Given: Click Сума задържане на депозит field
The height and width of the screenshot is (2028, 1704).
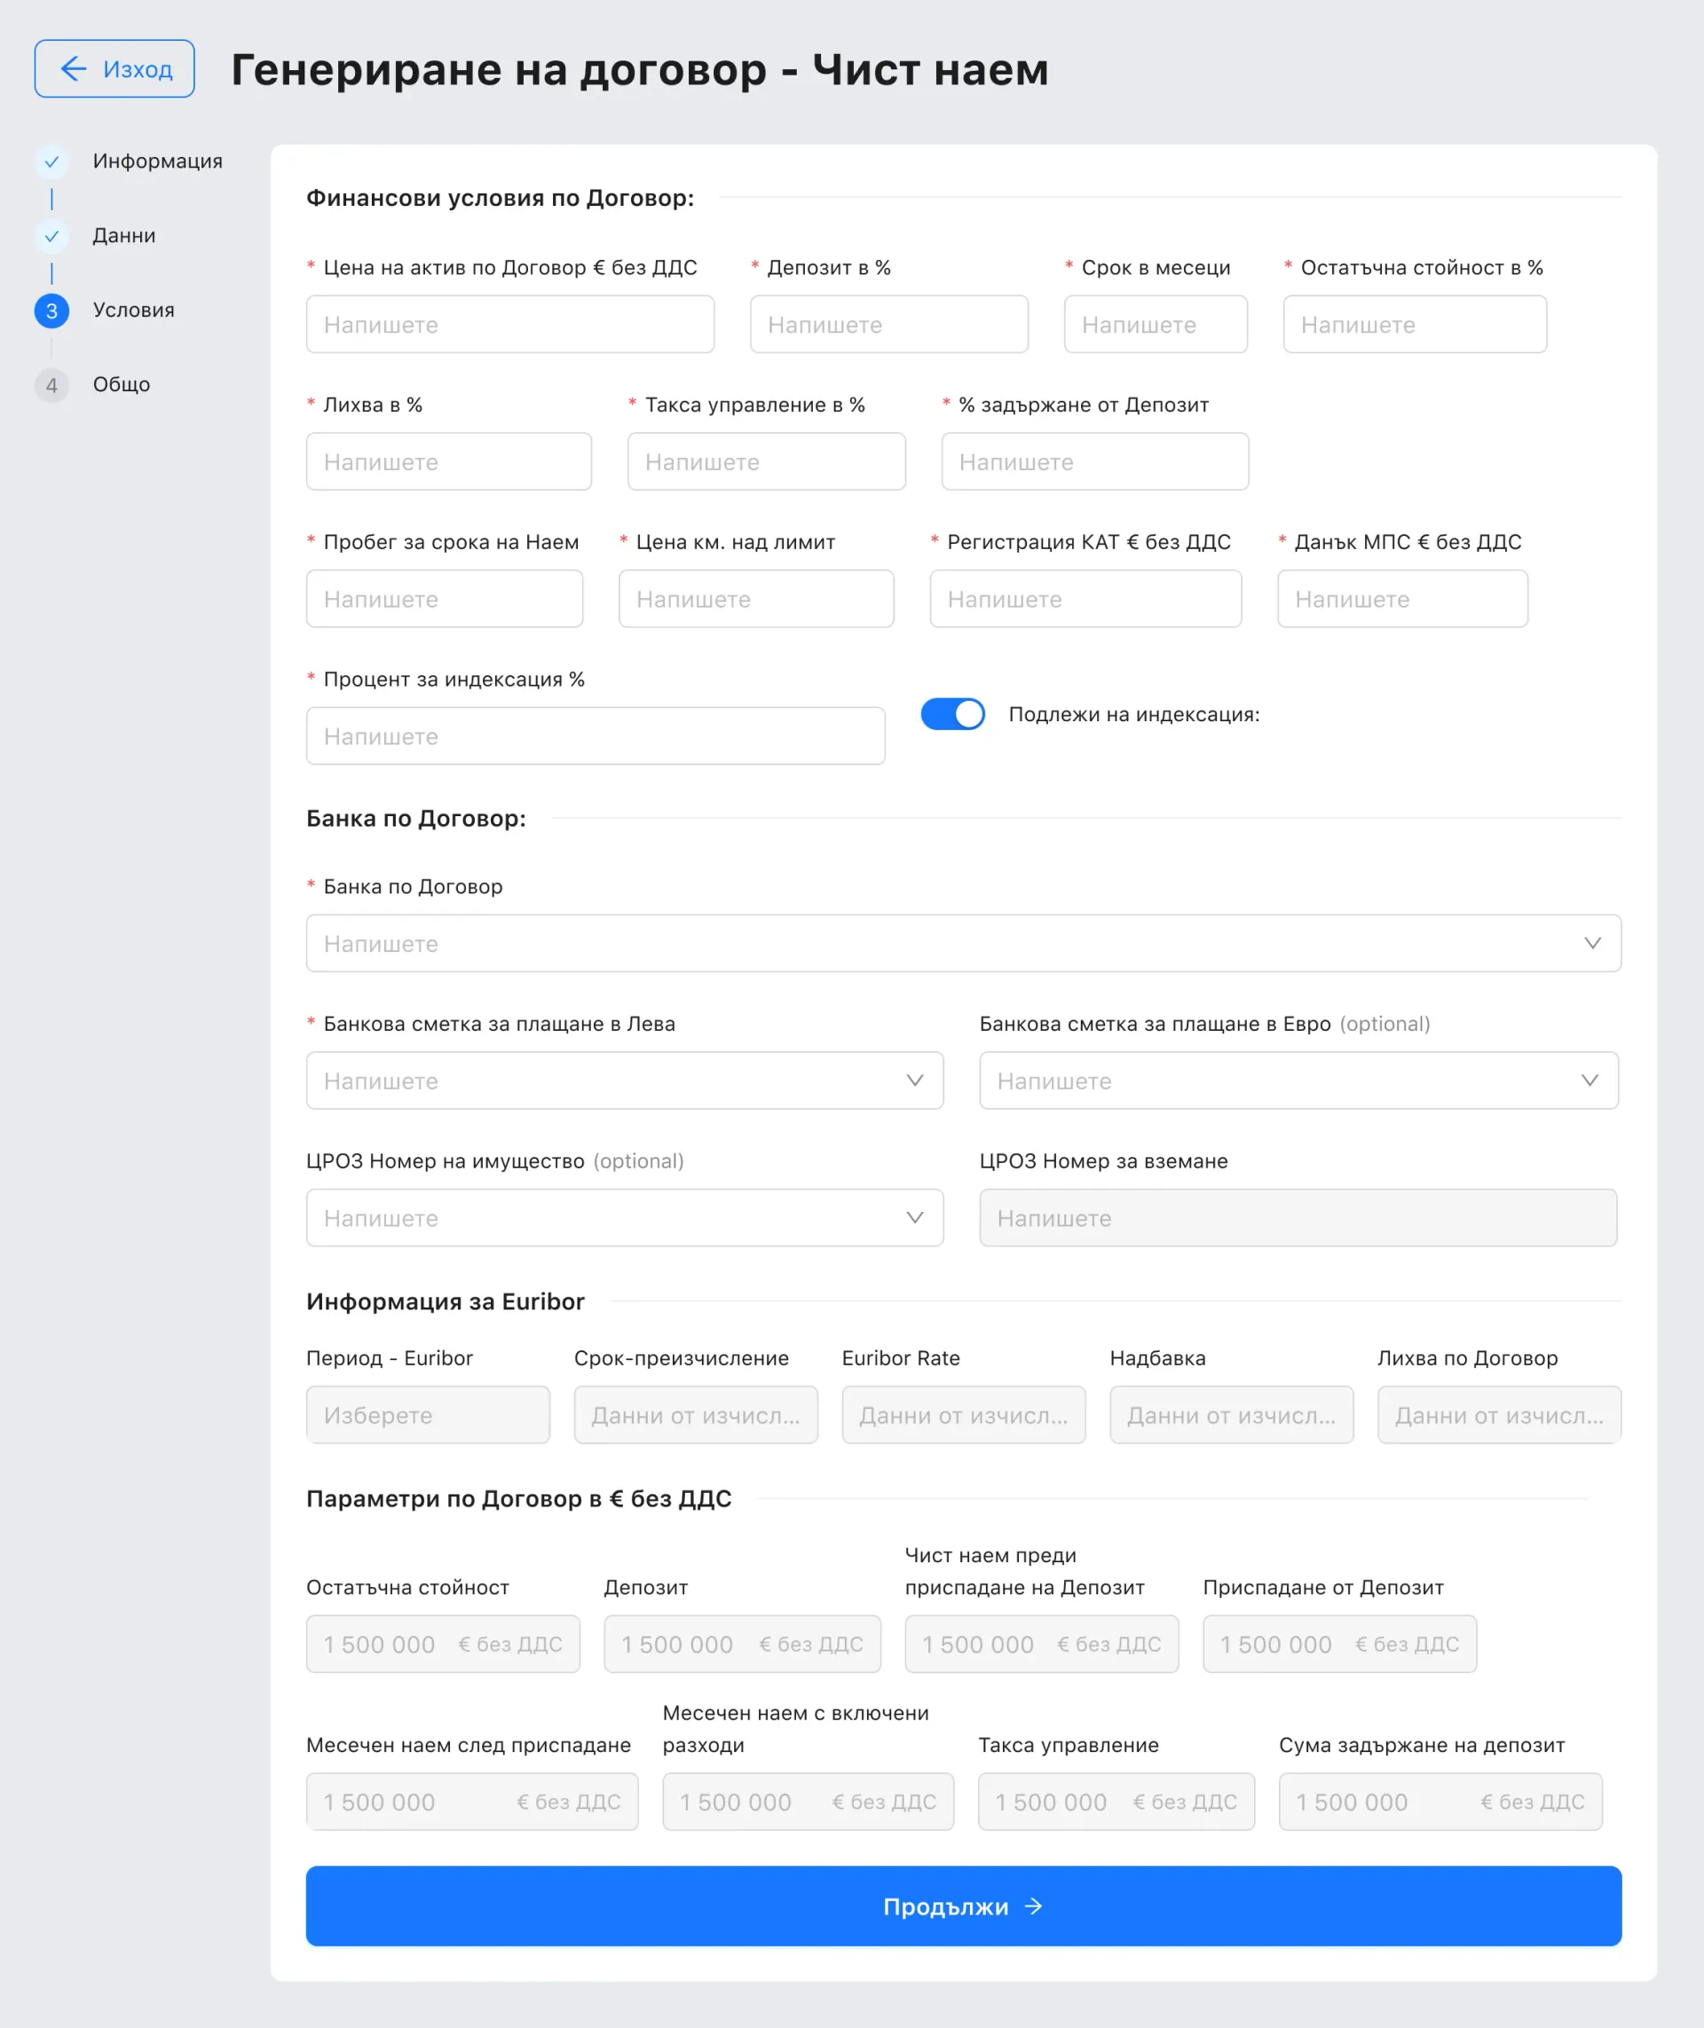Looking at the screenshot, I should pos(1440,1800).
